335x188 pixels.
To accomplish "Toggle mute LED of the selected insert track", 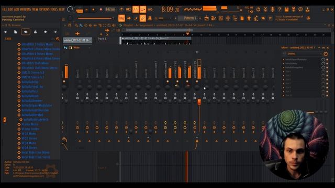I will pos(197,81).
